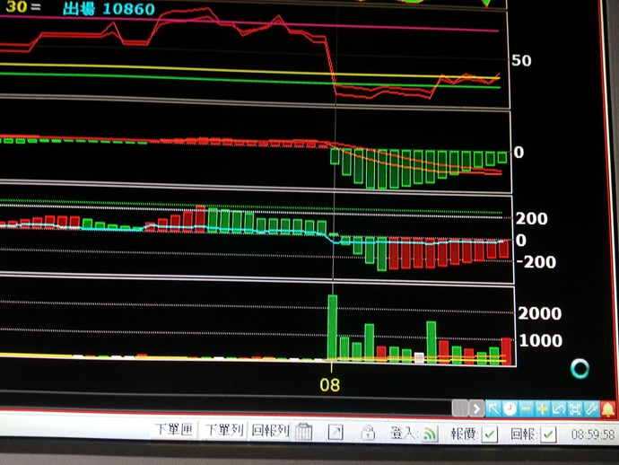This screenshot has width=619, height=465.
Task: Toggle the 回報 report checkbox
Action: tap(548, 435)
